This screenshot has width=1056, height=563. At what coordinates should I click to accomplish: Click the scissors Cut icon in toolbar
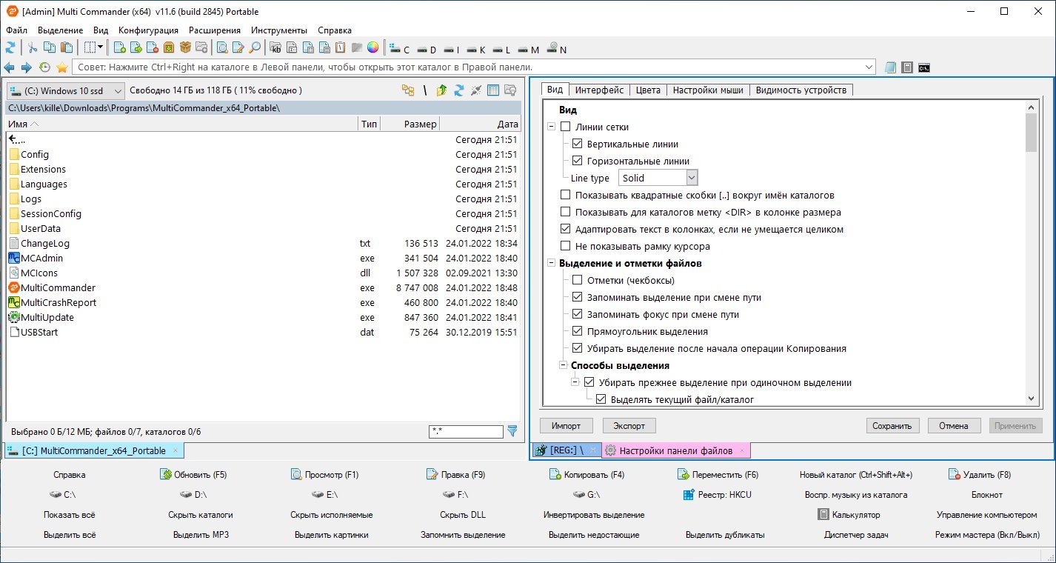tap(33, 48)
